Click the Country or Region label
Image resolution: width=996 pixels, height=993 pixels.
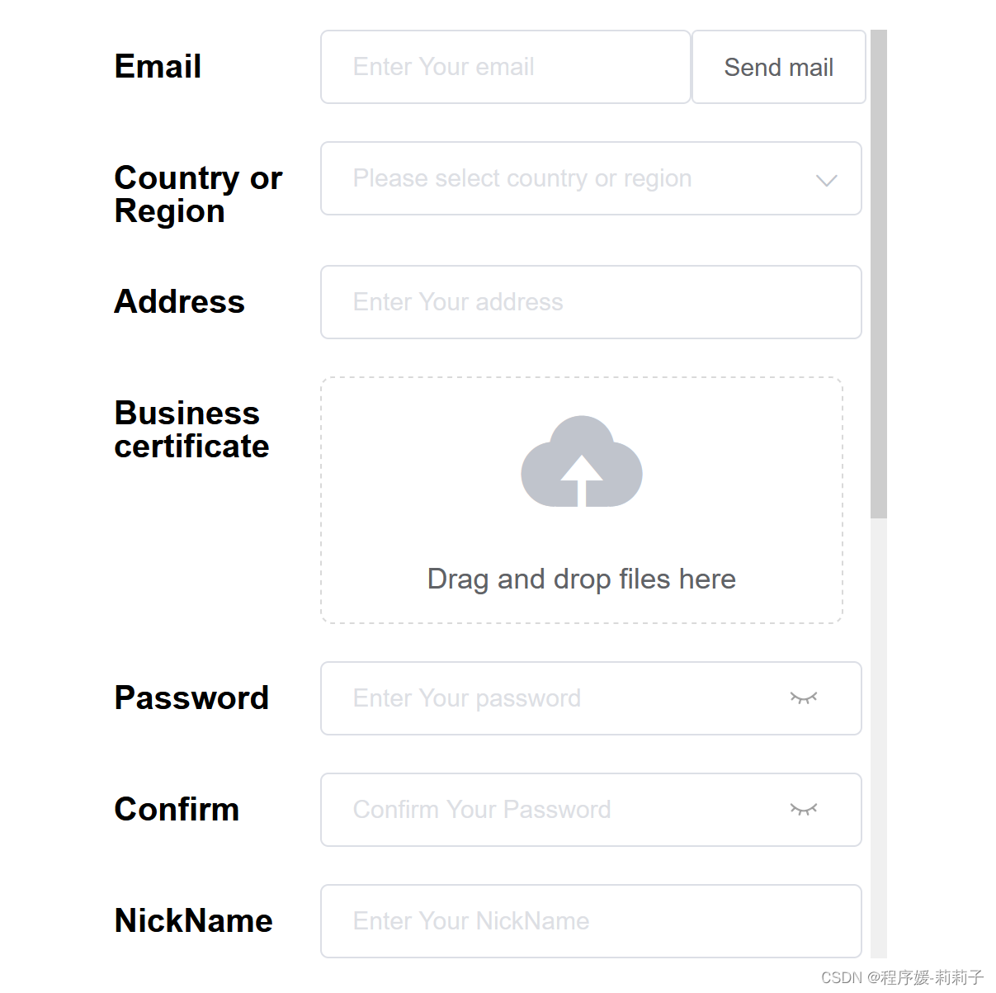[198, 195]
